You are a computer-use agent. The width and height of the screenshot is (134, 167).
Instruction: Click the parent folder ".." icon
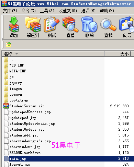coord(6,59)
